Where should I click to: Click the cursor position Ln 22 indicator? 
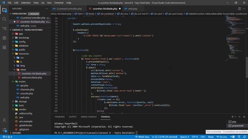pos(164,137)
